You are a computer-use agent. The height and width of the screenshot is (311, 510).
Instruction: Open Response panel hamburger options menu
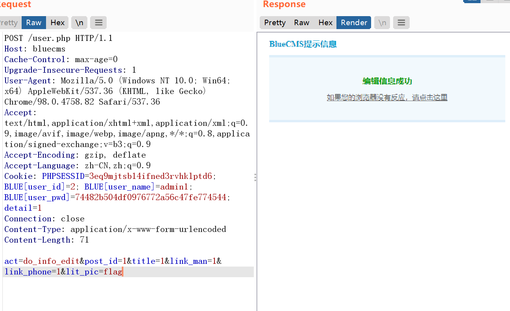click(401, 22)
